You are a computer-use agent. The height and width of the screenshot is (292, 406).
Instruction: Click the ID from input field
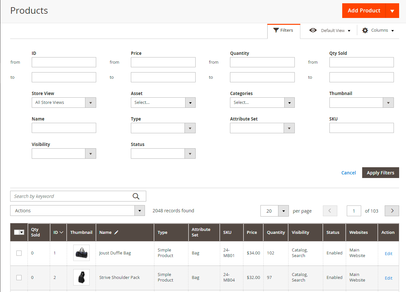tap(64, 62)
